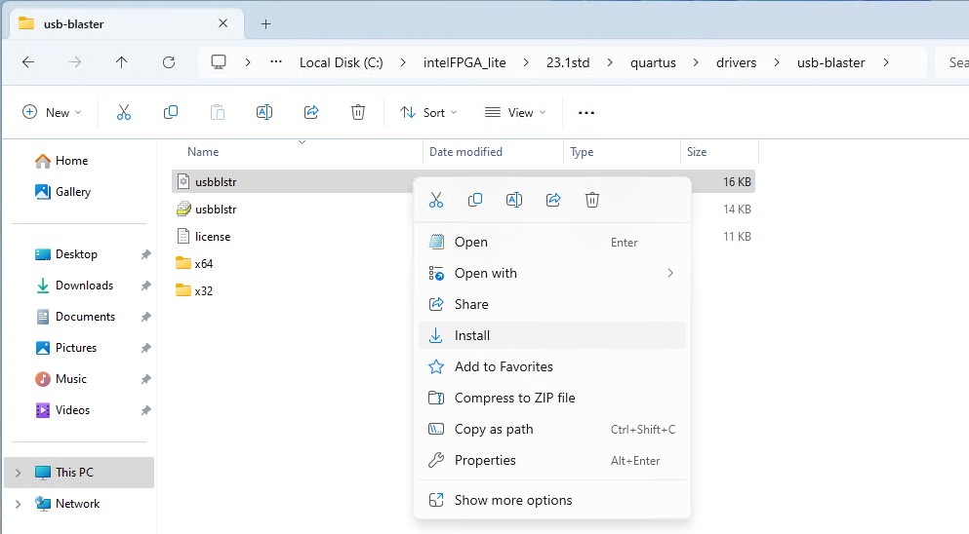Screen dimensions: 969x534
Task: Click the Delete trash icon in the toolbar
Action: pos(358,112)
